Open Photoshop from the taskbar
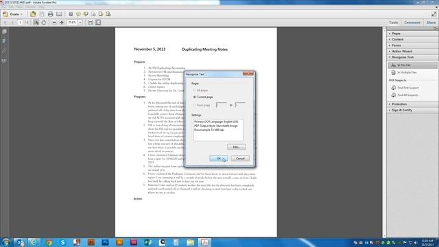This screenshot has width=439, height=247. [x=105, y=242]
